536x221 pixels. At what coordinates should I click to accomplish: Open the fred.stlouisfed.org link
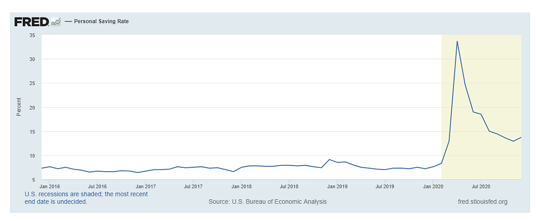click(x=482, y=202)
